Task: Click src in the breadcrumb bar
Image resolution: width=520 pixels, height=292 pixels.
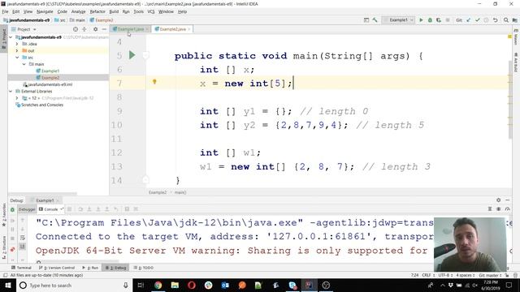Action: pyautogui.click(x=60, y=20)
